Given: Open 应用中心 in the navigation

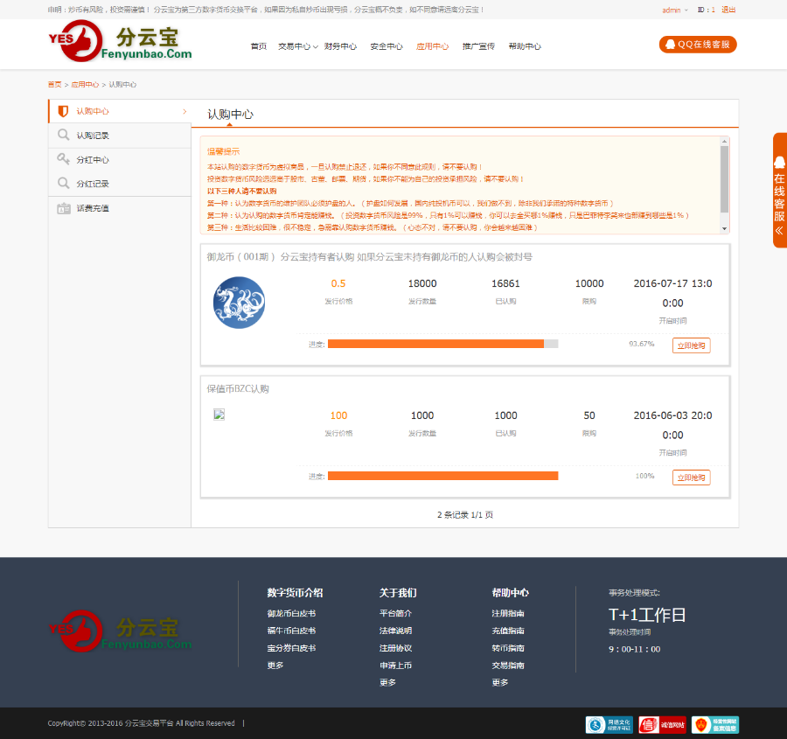Looking at the screenshot, I should click(432, 46).
